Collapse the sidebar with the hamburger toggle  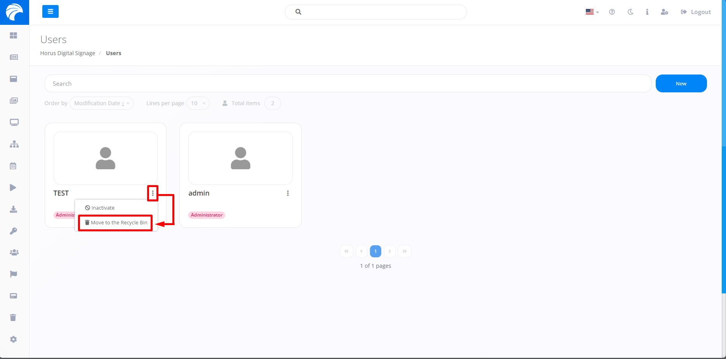[x=50, y=12]
